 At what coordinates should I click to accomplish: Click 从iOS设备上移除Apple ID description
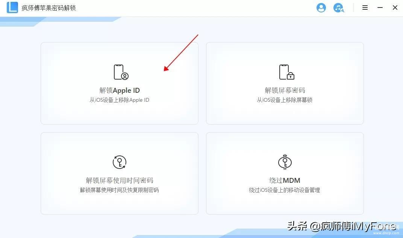click(x=120, y=100)
